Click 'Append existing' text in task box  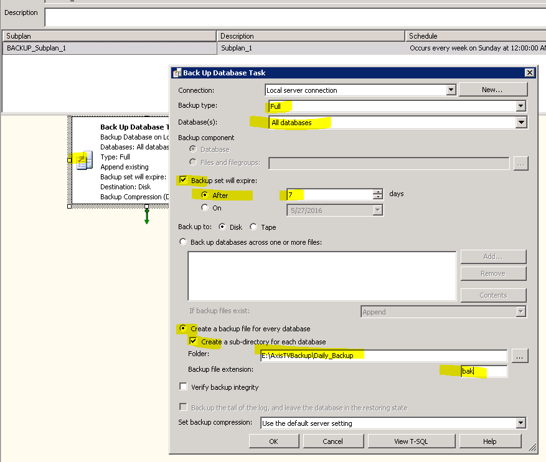(125, 167)
